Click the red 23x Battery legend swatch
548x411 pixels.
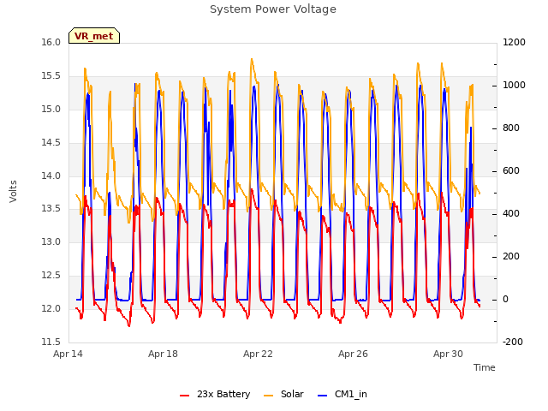pyautogui.click(x=185, y=396)
